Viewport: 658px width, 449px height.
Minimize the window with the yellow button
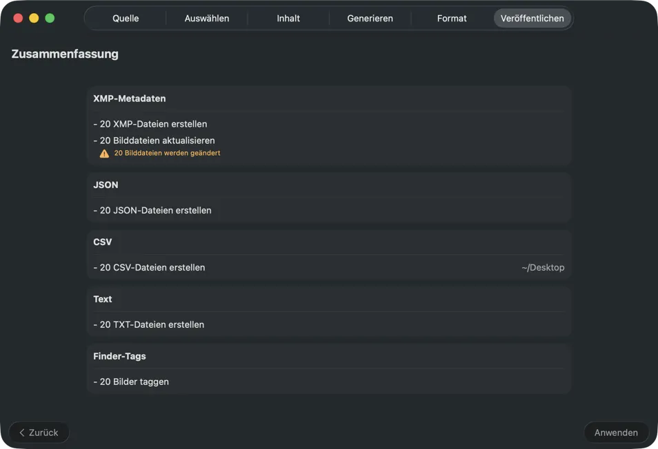tap(34, 18)
